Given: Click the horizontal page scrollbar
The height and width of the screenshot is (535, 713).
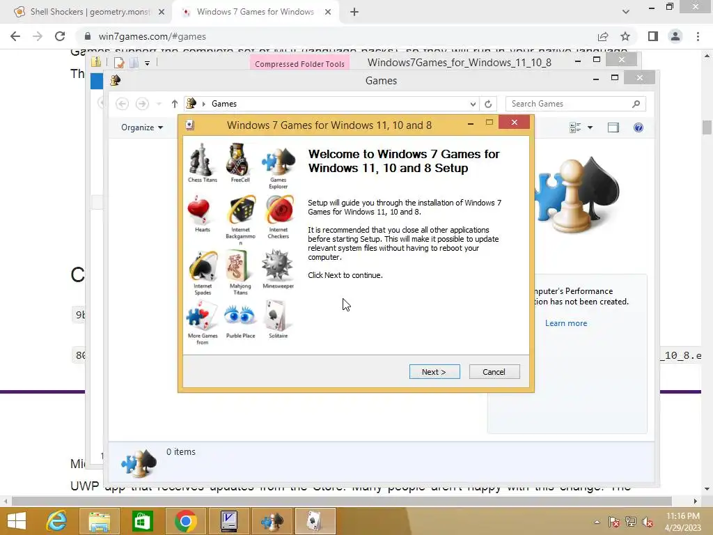Looking at the screenshot, I should [x=341, y=501].
